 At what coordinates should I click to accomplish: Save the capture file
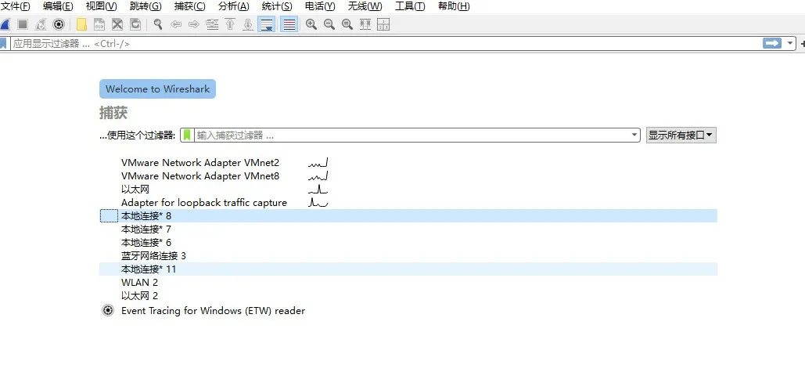pos(99,24)
